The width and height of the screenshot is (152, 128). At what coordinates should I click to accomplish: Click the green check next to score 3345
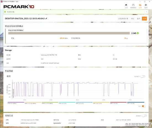tap(138, 33)
